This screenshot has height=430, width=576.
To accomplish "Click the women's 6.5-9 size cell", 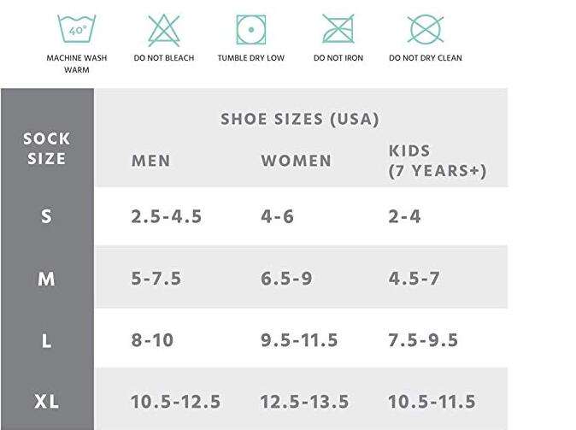I will [286, 278].
